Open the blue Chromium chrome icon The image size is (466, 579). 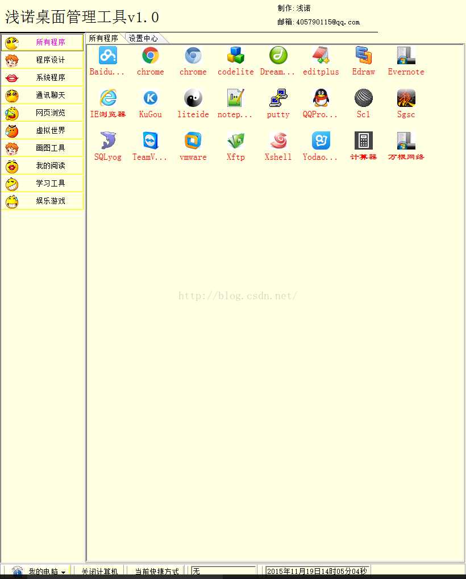tap(193, 55)
